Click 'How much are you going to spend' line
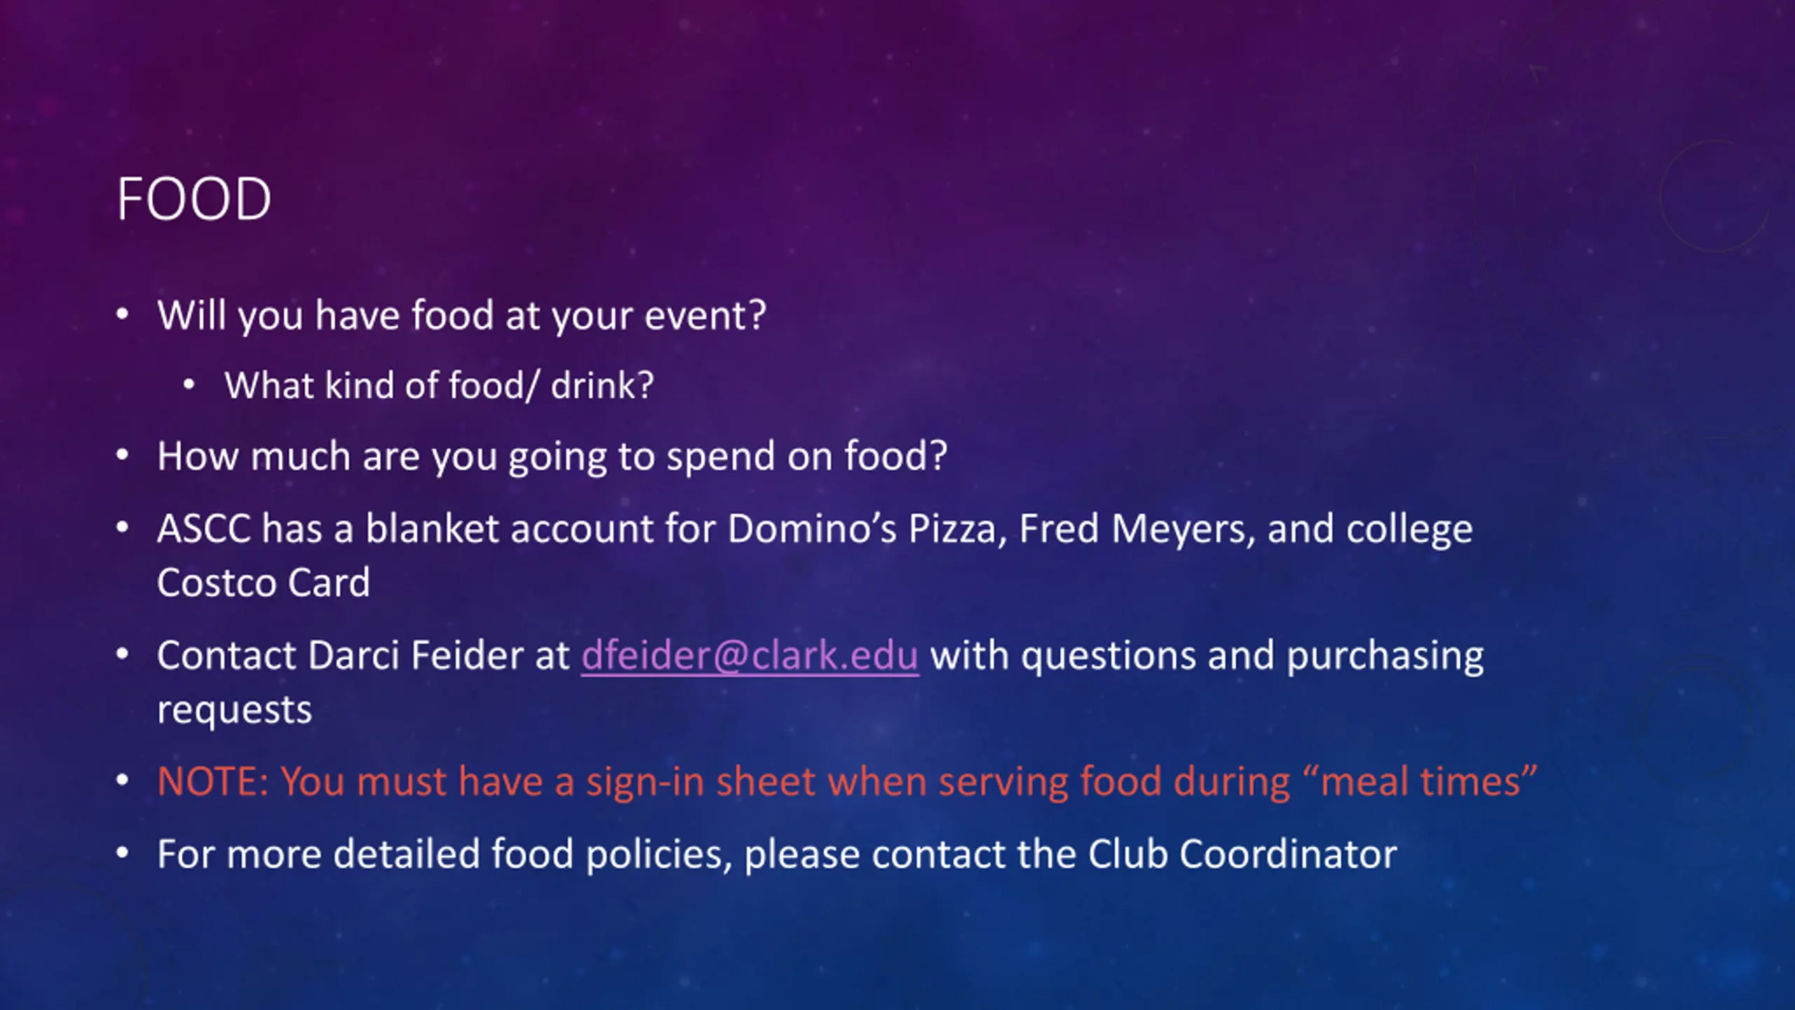 click(553, 457)
